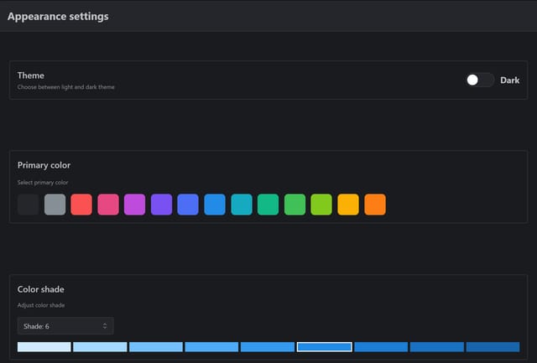Choose the fifth blue shade bar

coord(268,347)
